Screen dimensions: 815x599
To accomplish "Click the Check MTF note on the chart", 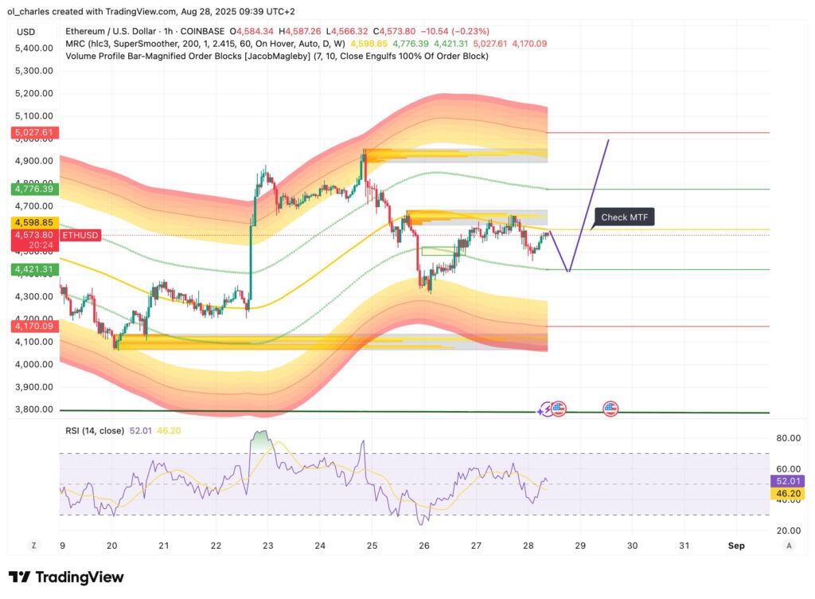I will [624, 217].
